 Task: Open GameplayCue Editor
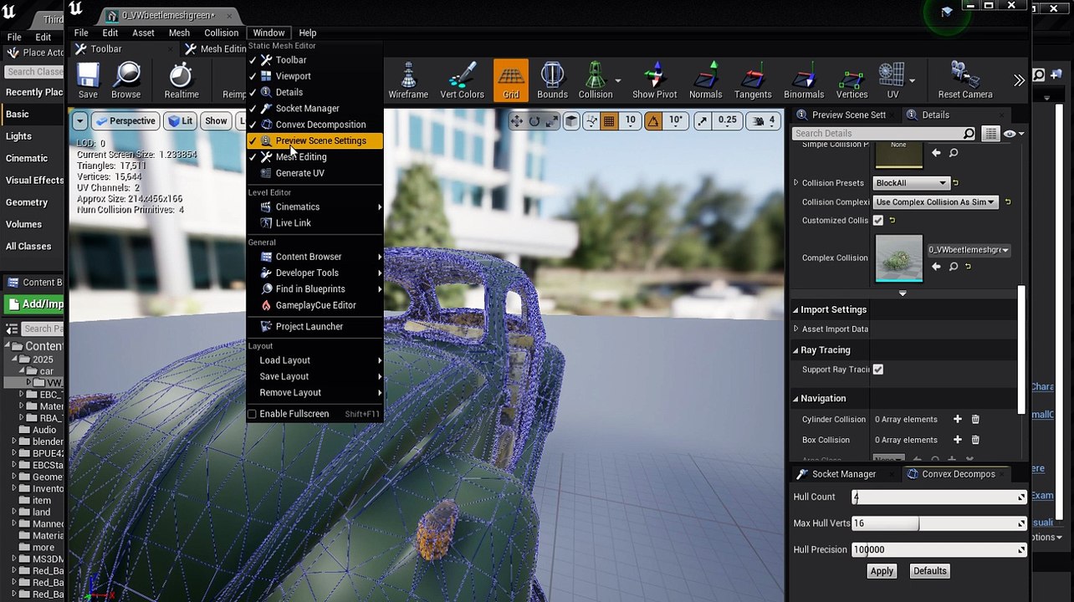[315, 305]
